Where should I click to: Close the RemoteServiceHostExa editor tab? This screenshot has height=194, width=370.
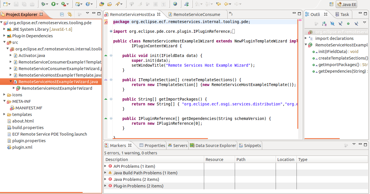159,14
